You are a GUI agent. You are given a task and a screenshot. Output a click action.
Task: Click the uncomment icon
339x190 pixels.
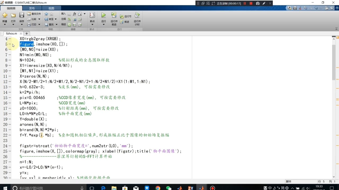click(74, 19)
